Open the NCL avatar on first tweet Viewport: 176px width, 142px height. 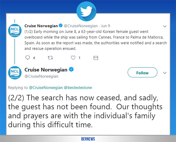14,31
